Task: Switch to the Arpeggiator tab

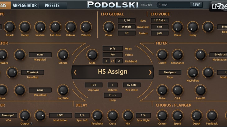Action: (25, 6)
